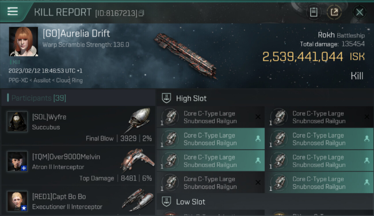
Task: Open Over9000Melvin's participant entry
Action: pos(78,165)
